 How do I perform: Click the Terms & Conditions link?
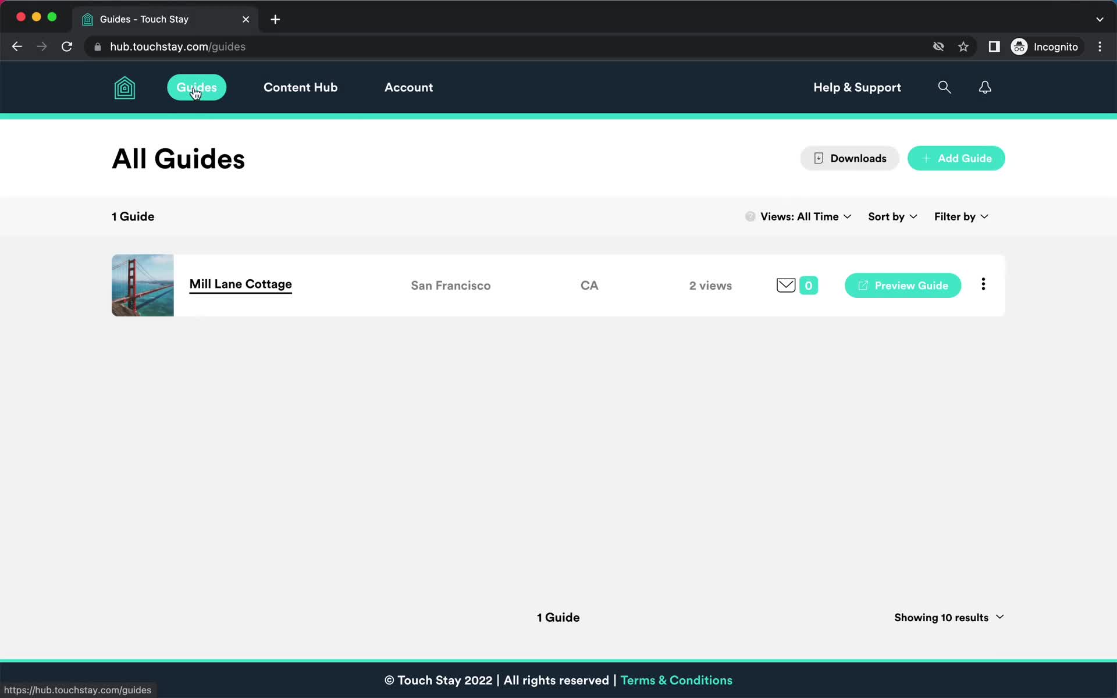pos(677,679)
